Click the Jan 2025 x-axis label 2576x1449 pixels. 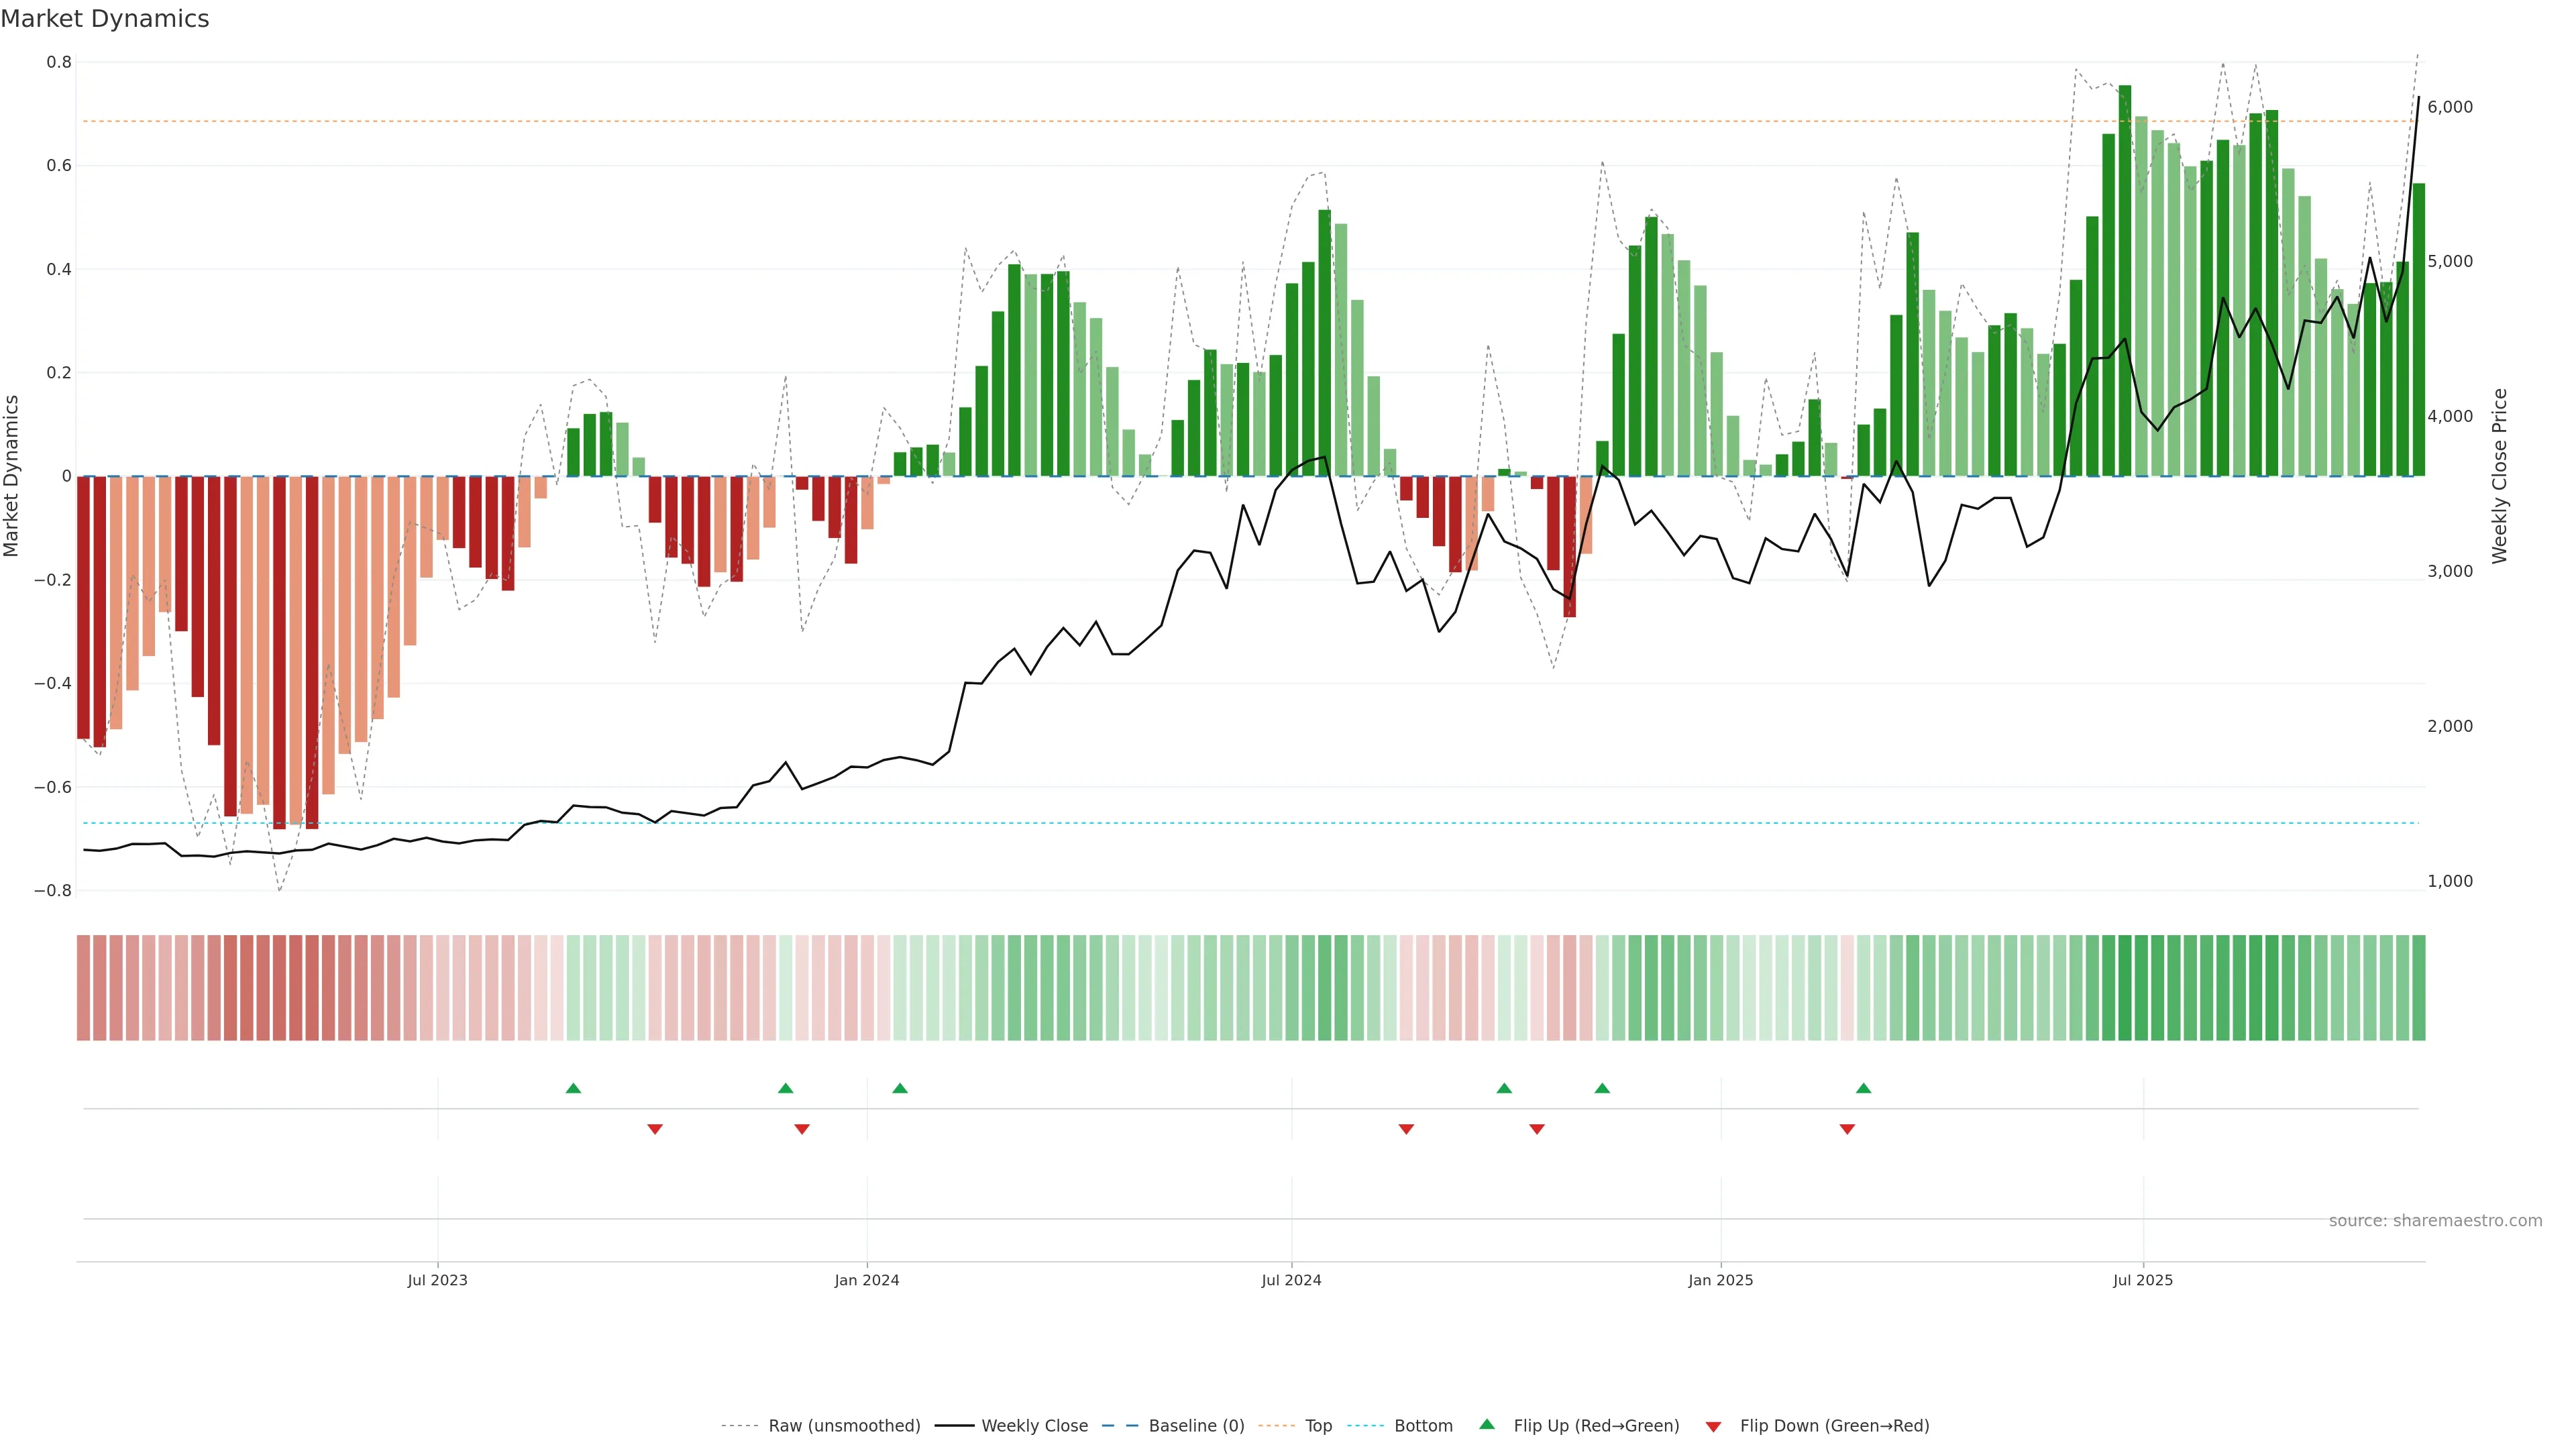(1720, 1280)
